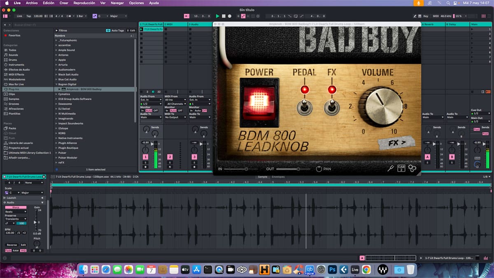Viewport: 494px width, 278px height.
Task: Collapse the Bogren Digital folder
Action: [x=56, y=84]
